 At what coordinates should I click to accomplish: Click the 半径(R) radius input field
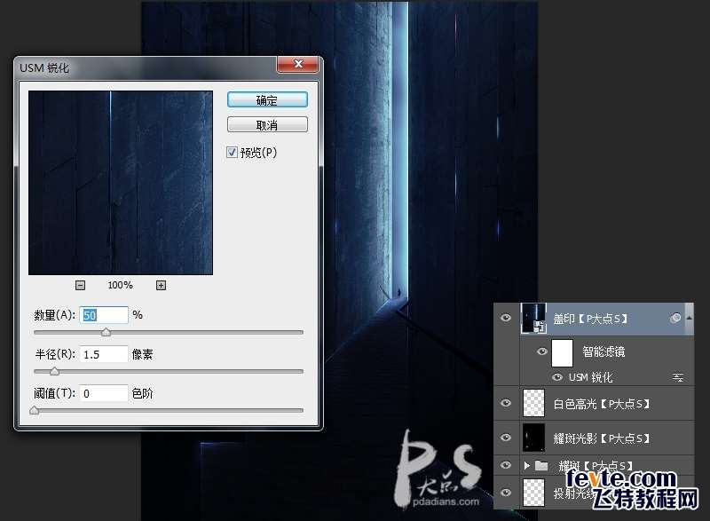point(104,354)
